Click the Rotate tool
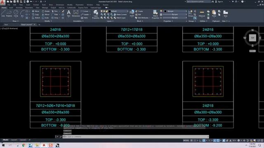The height and width of the screenshot is (148, 264). coord(46,11)
